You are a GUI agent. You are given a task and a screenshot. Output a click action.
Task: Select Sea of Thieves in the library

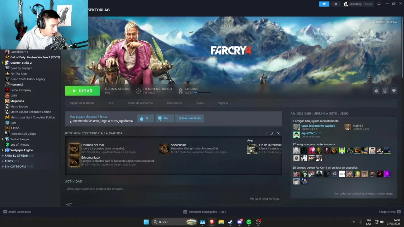pyautogui.click(x=20, y=145)
